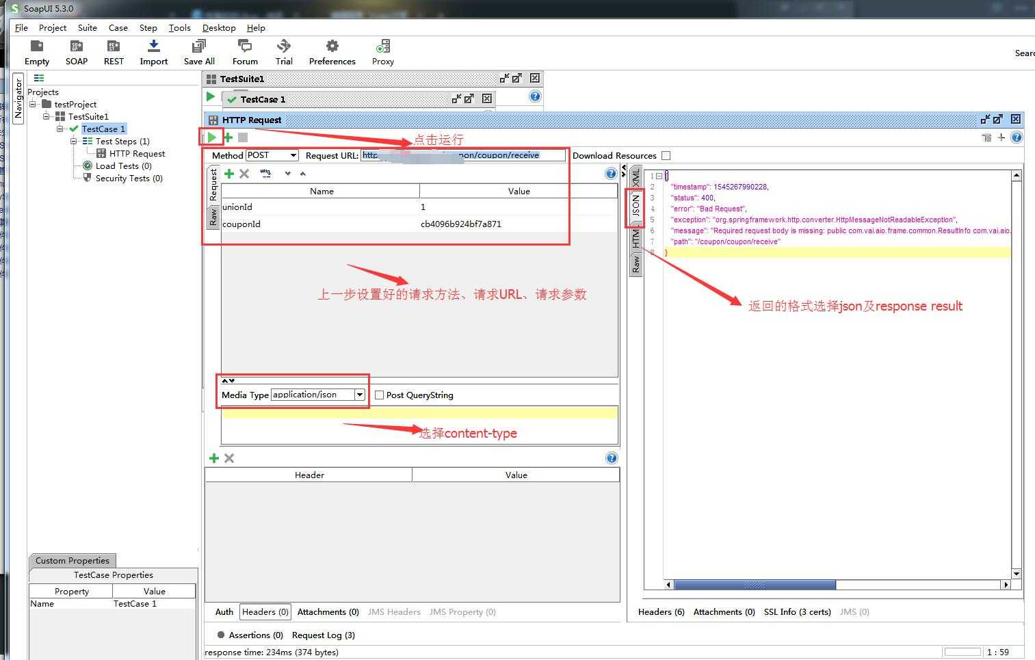
Task: Open help icon above the parameters table
Action: 611,174
